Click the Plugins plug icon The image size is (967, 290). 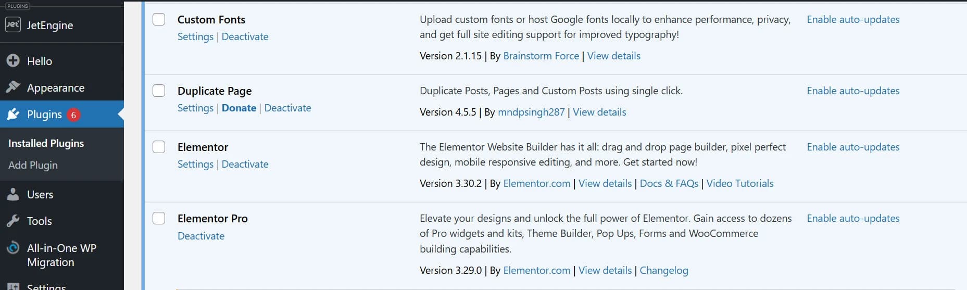coord(13,114)
